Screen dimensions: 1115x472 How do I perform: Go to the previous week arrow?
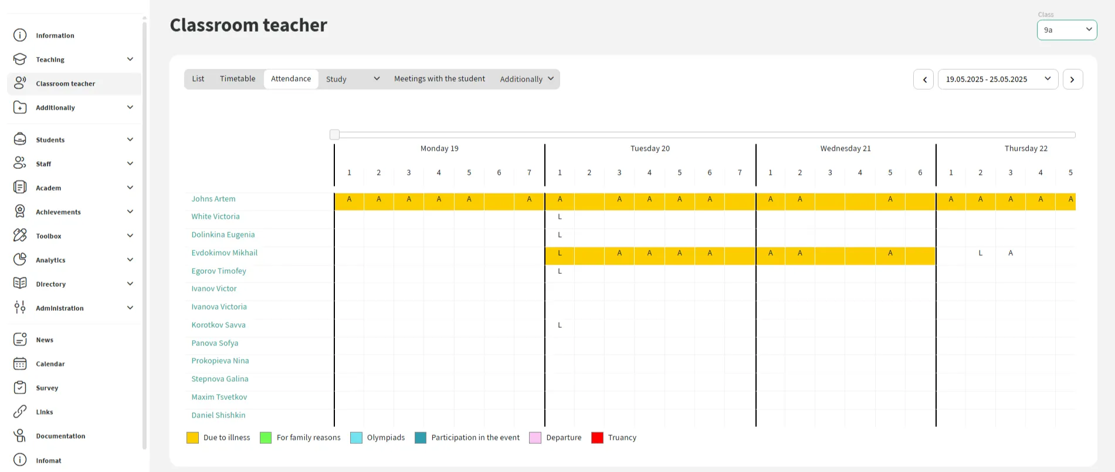(924, 79)
